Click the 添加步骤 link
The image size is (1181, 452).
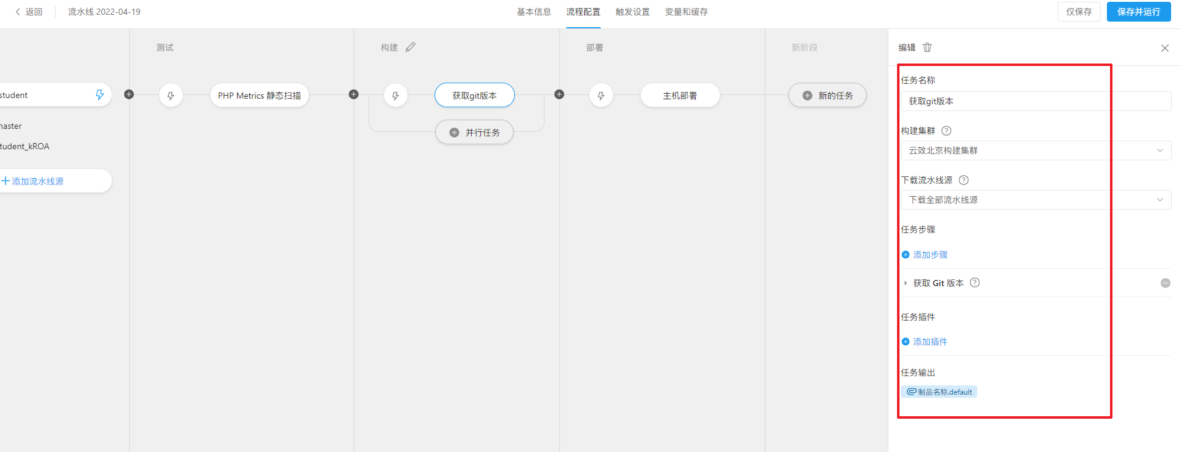[x=930, y=255]
